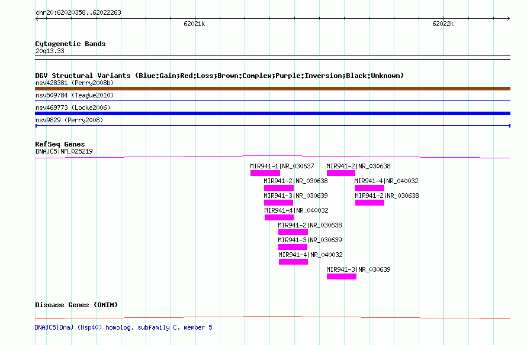
Task: Select the Cytogenetic Bands track heading
Action: pyautogui.click(x=70, y=44)
